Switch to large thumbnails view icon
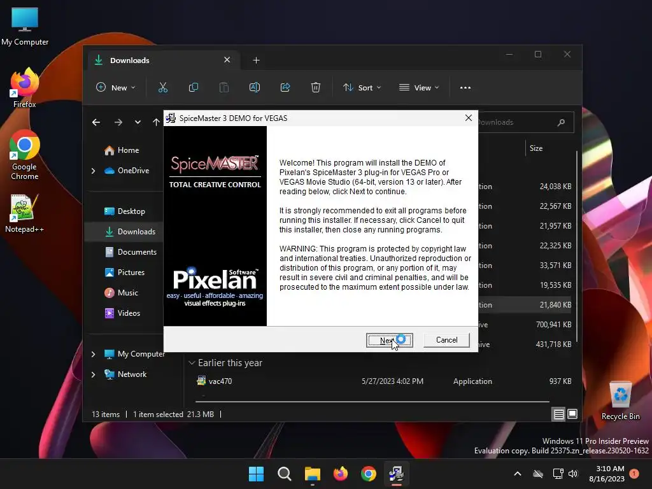 pyautogui.click(x=572, y=414)
